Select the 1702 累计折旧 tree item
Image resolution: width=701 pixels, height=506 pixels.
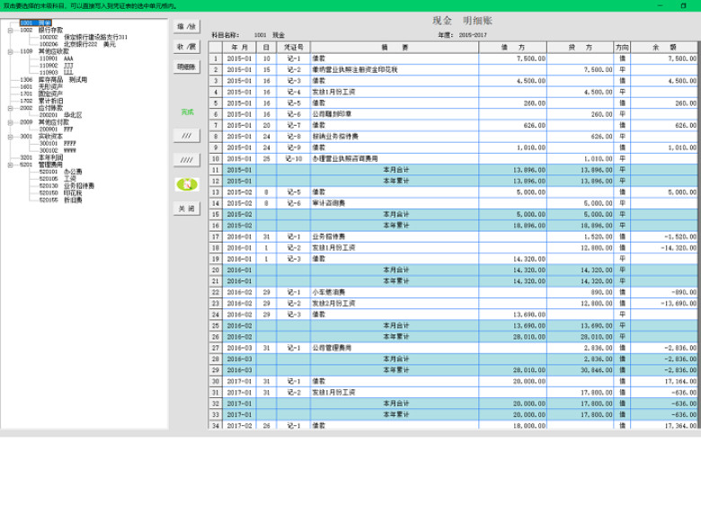click(x=41, y=101)
